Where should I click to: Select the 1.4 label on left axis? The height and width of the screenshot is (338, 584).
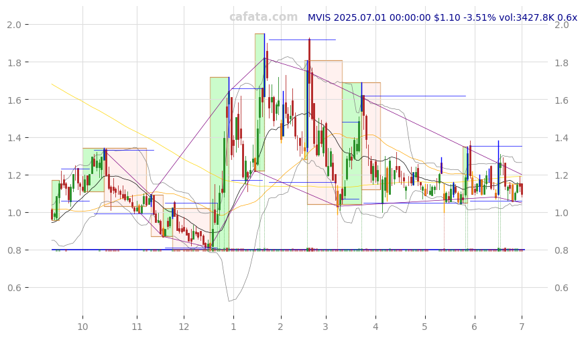tap(14, 138)
